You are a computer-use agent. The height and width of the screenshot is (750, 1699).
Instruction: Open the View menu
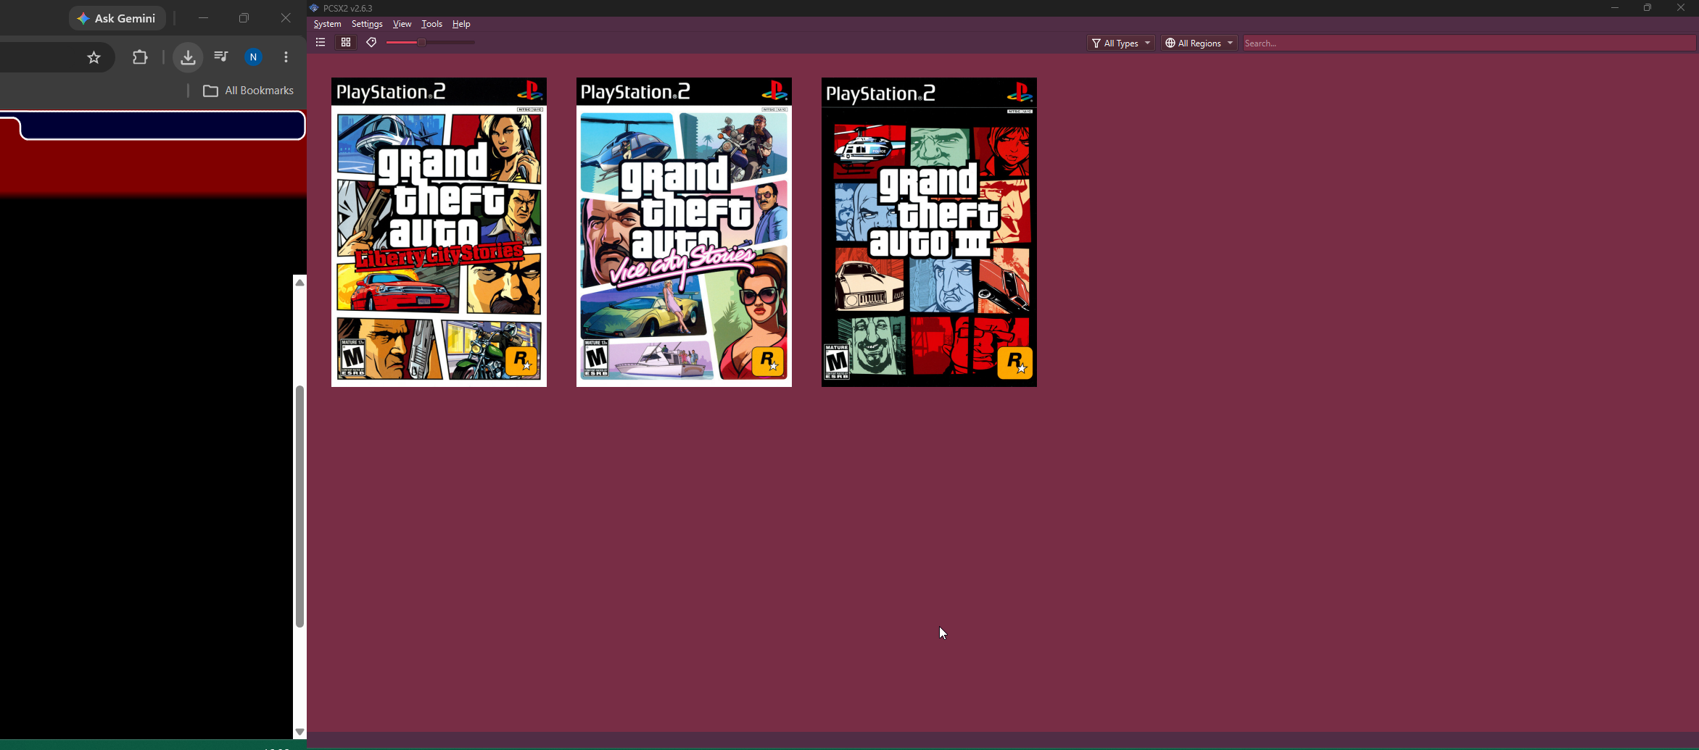[402, 24]
